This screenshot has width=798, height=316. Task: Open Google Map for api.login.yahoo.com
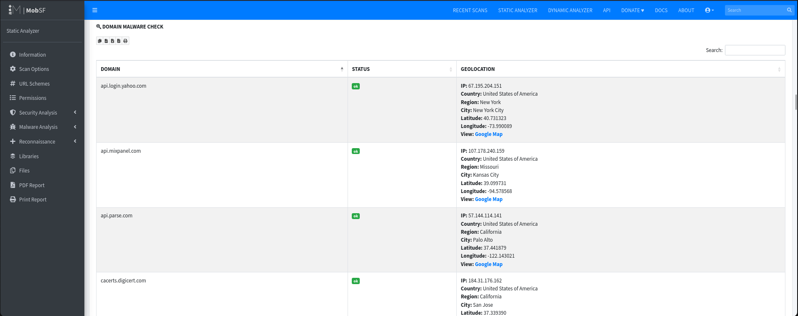[x=489, y=134]
